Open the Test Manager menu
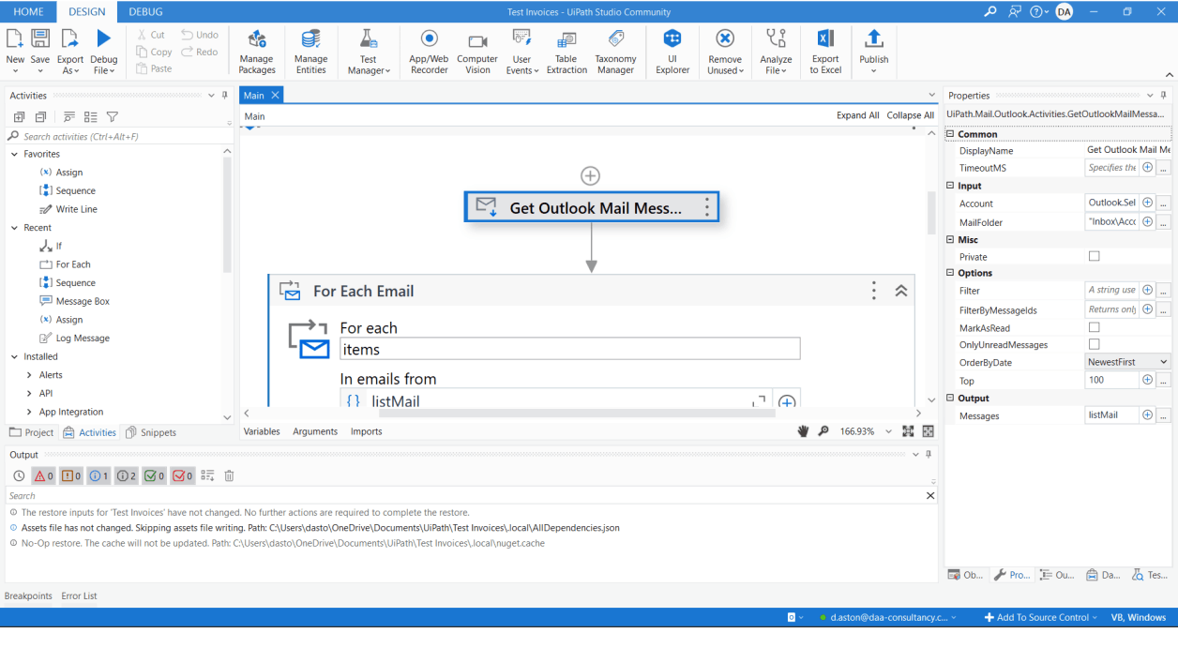This screenshot has width=1178, height=663. pos(369,51)
